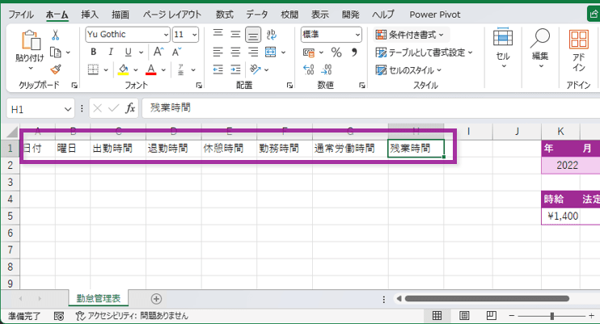The width and height of the screenshot is (600, 324).
Task: Click the Paste (貼り付け) clipboard icon
Action: [x=30, y=40]
